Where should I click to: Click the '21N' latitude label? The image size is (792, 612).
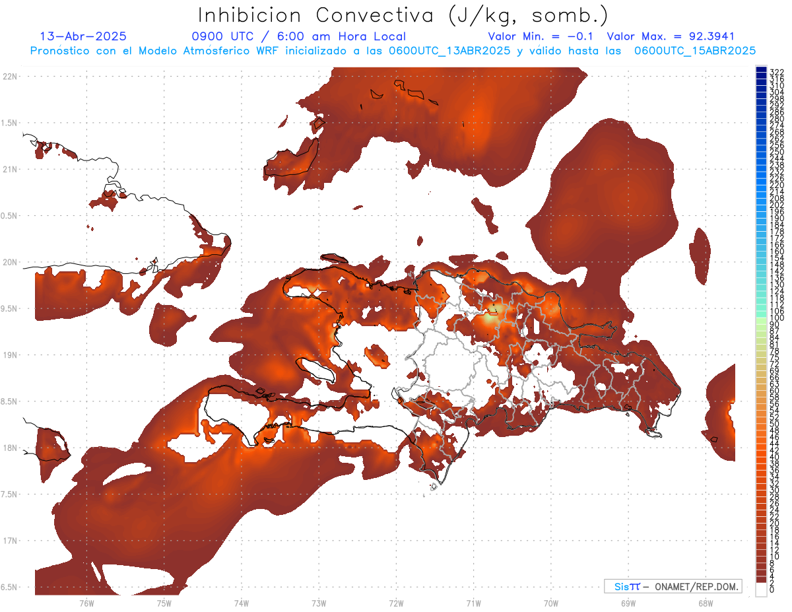[x=10, y=169]
